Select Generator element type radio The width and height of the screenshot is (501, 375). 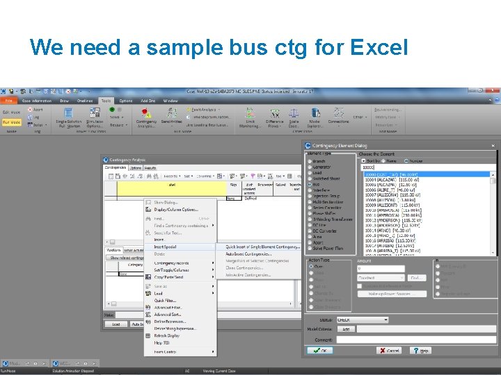[310, 167]
